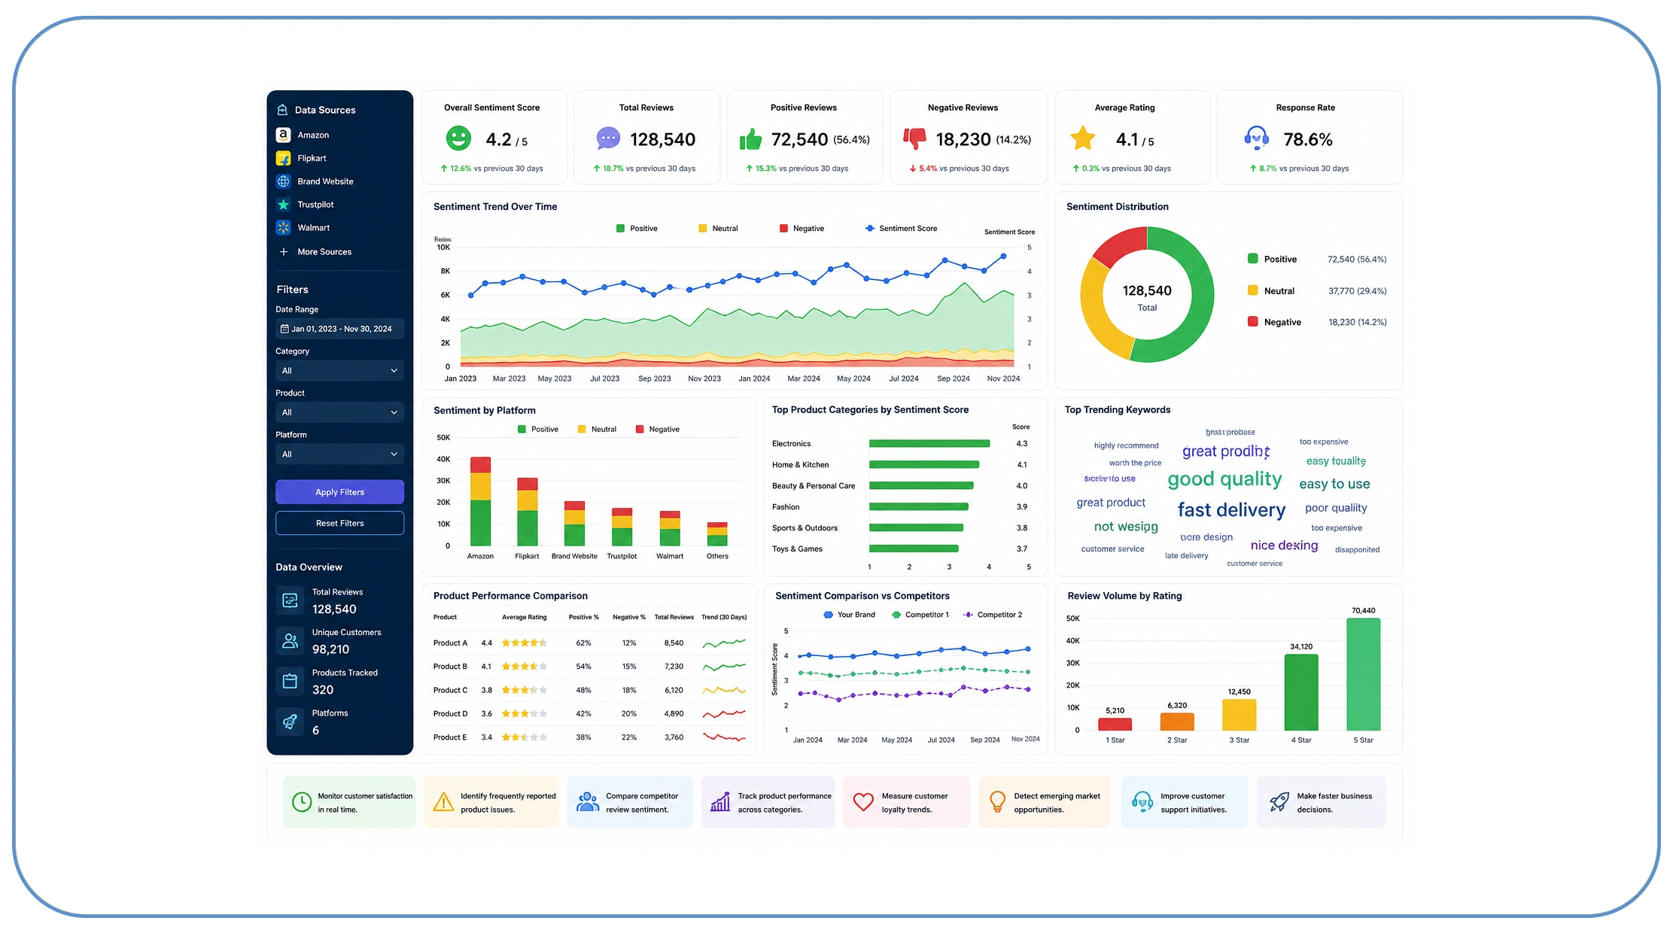The width and height of the screenshot is (1673, 933).
Task: Click the Apply Filters button
Action: [339, 492]
